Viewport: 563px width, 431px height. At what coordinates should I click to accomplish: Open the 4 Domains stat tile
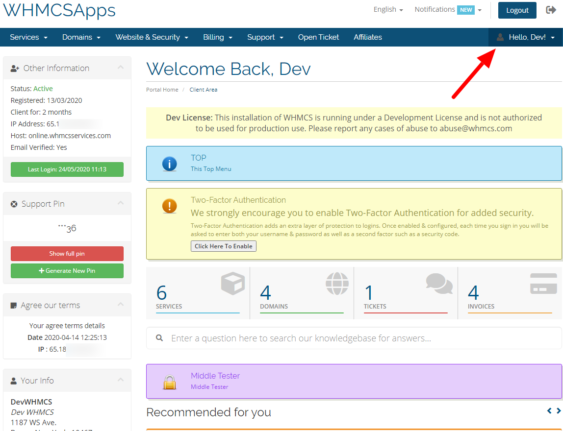click(302, 293)
